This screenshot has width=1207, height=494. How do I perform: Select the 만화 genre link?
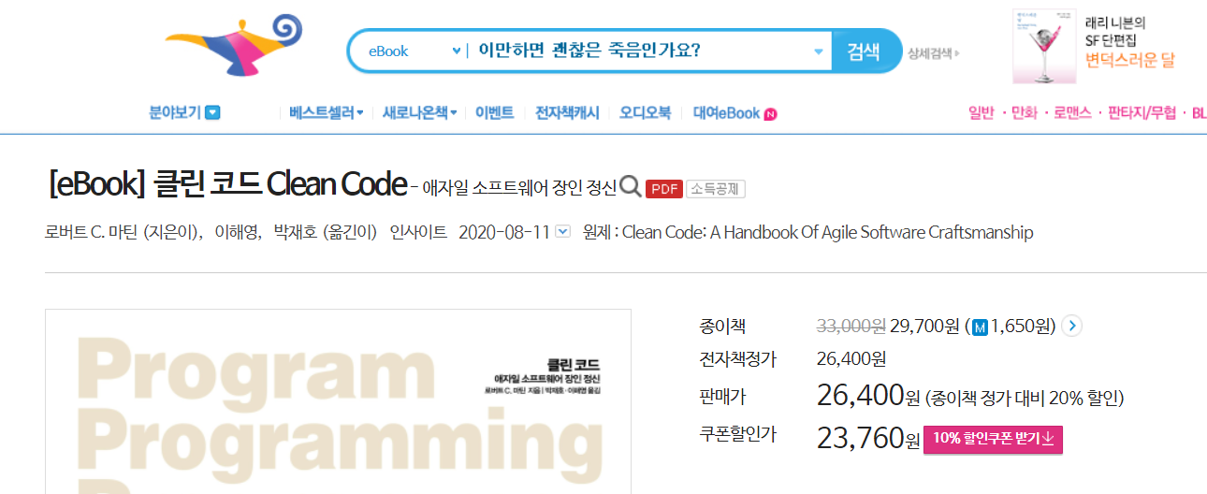click(1025, 113)
